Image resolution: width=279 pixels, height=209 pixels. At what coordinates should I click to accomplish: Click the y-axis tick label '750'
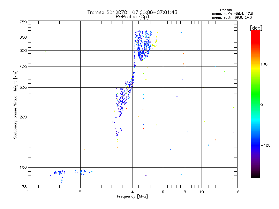point(23,22)
